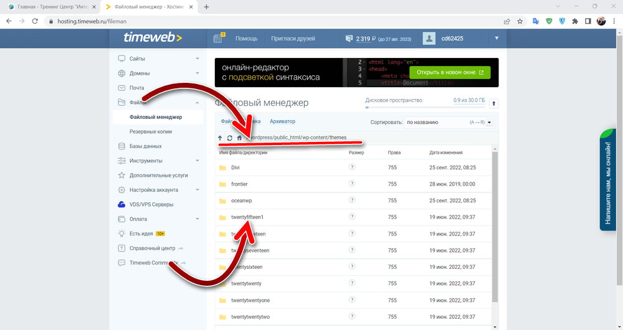The width and height of the screenshot is (623, 330).
Task: Bookmark this page star icon
Action: (x=520, y=21)
